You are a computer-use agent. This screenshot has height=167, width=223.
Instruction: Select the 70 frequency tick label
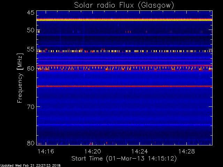(x=31, y=106)
